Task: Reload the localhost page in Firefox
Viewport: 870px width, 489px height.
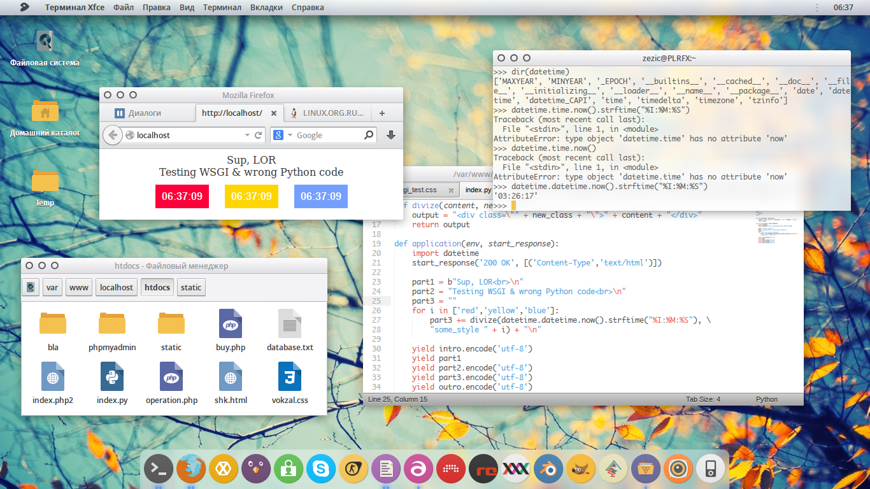Action: (x=259, y=135)
